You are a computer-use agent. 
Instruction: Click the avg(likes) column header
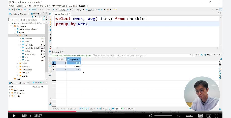pyautogui.click(x=73, y=59)
